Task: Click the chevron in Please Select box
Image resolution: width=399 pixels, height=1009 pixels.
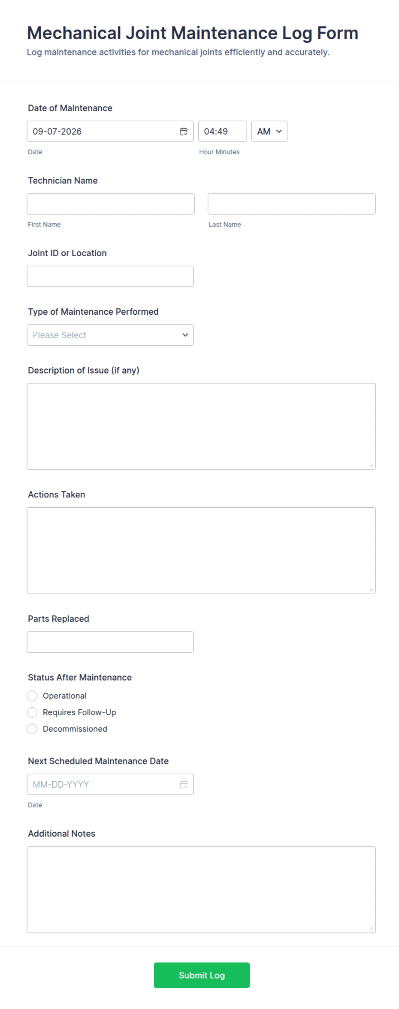Action: (x=185, y=335)
